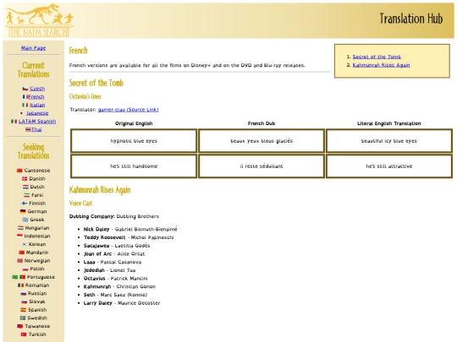
Task: Click the Joan of Arc cast entry
Action: click(114, 253)
